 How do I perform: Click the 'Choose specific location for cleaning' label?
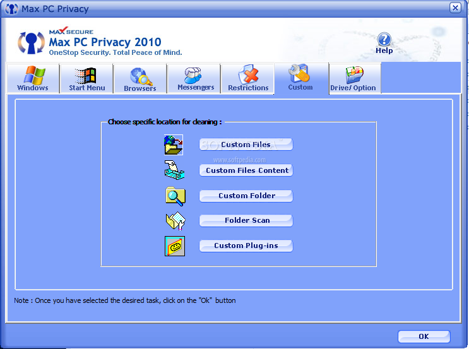point(165,122)
